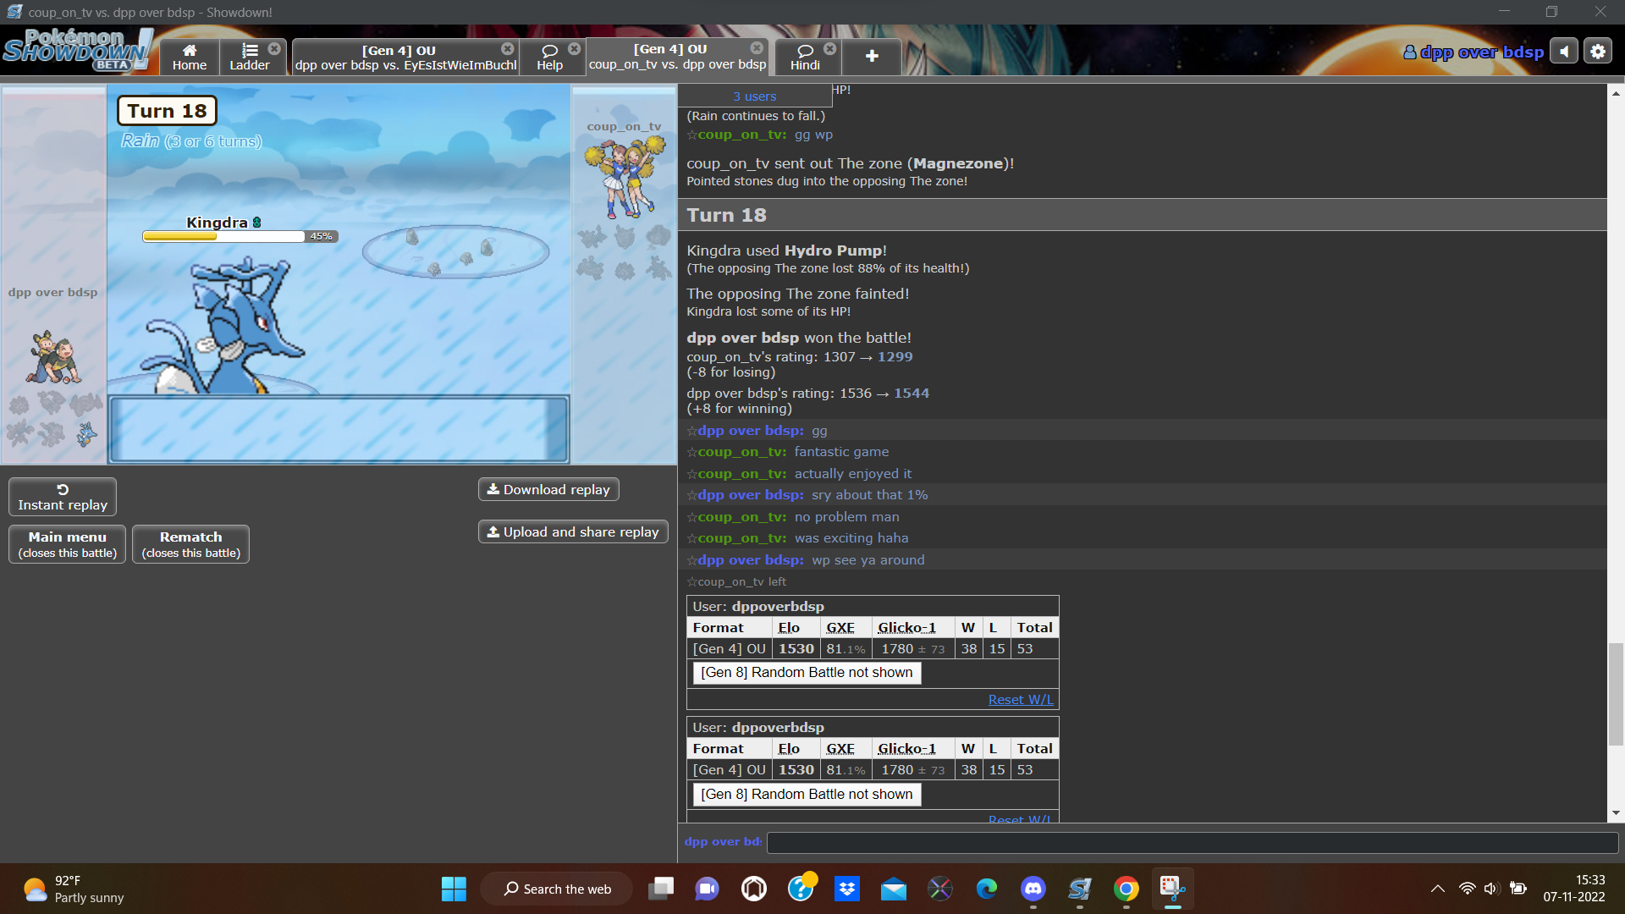Open Mail app from taskbar

(x=894, y=889)
